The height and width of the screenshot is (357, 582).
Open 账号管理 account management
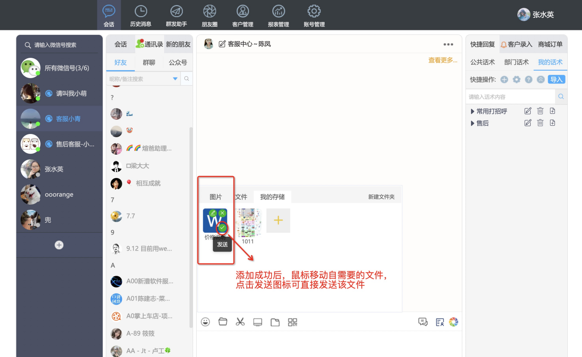(314, 15)
